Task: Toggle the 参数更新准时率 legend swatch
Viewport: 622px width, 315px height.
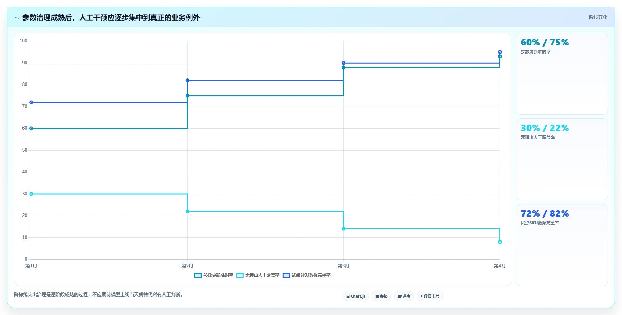Action: [x=198, y=275]
